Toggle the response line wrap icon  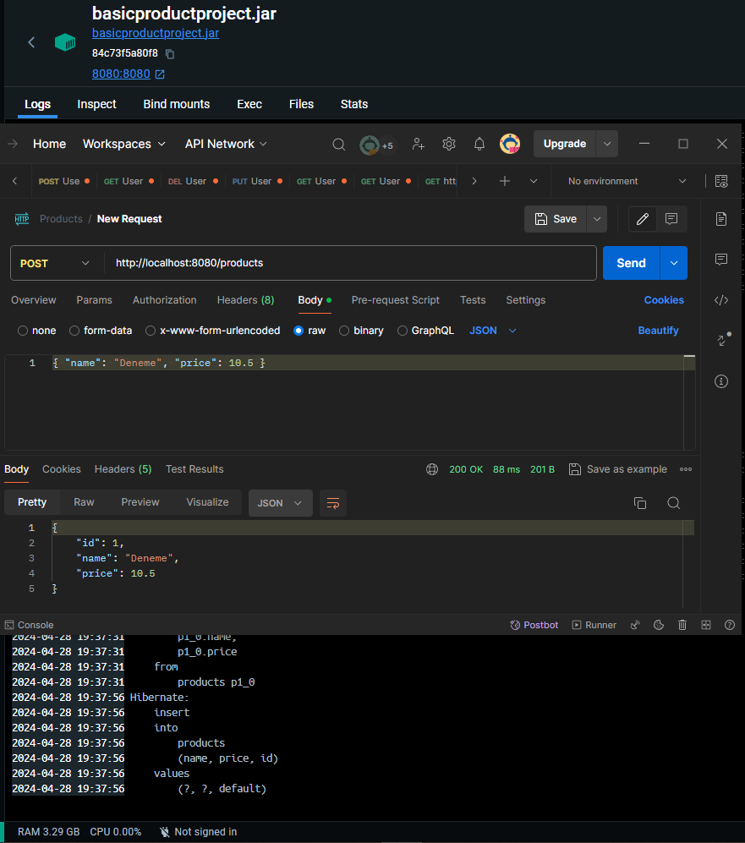pos(333,503)
